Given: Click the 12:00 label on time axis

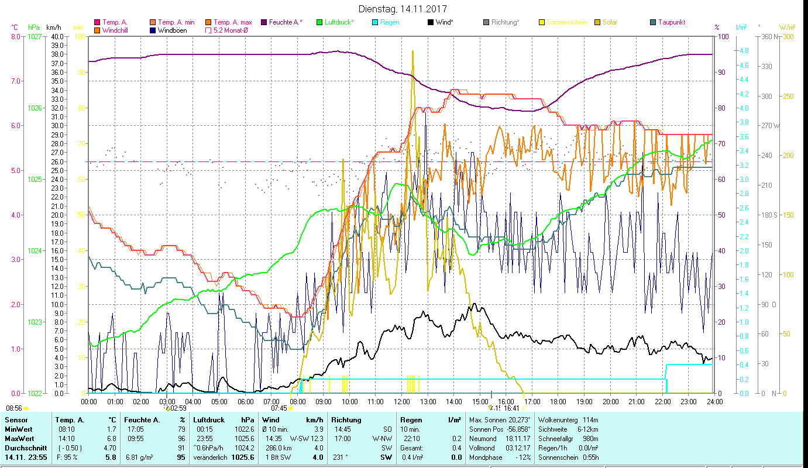Looking at the screenshot, I should pos(402,402).
